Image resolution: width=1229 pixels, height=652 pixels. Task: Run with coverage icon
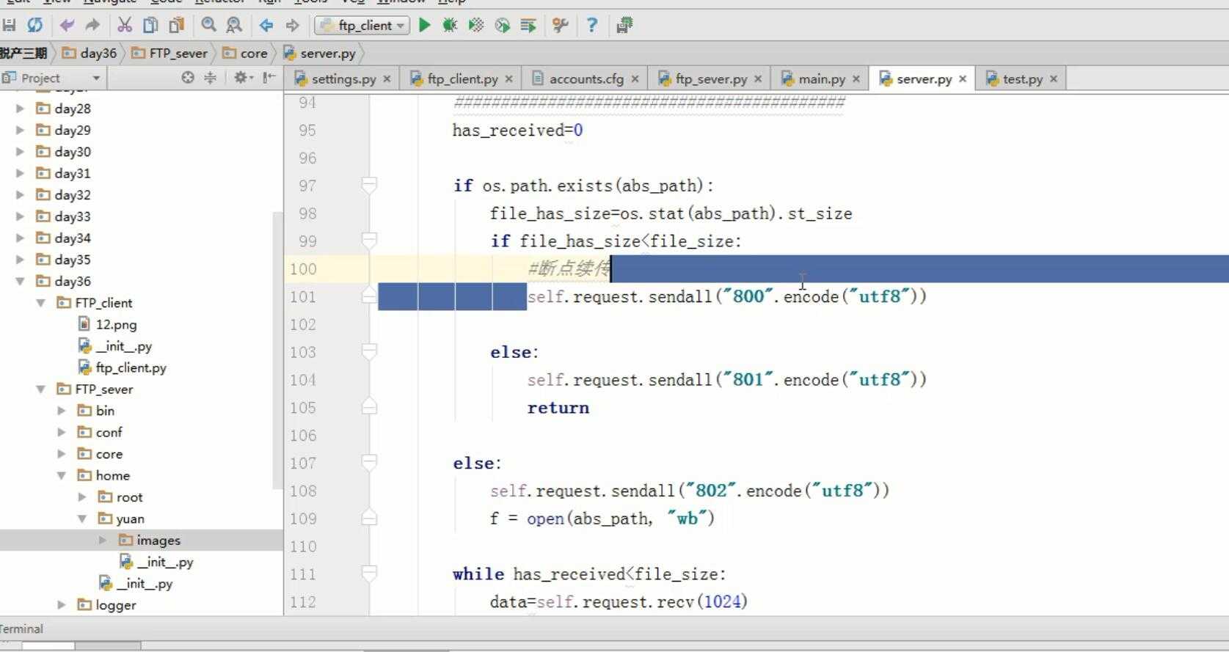pos(476,26)
